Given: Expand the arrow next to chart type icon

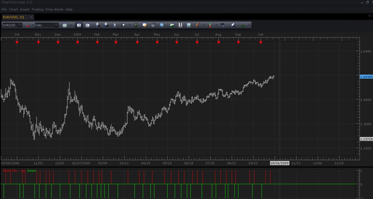Looking at the screenshot, I should pos(33,25).
